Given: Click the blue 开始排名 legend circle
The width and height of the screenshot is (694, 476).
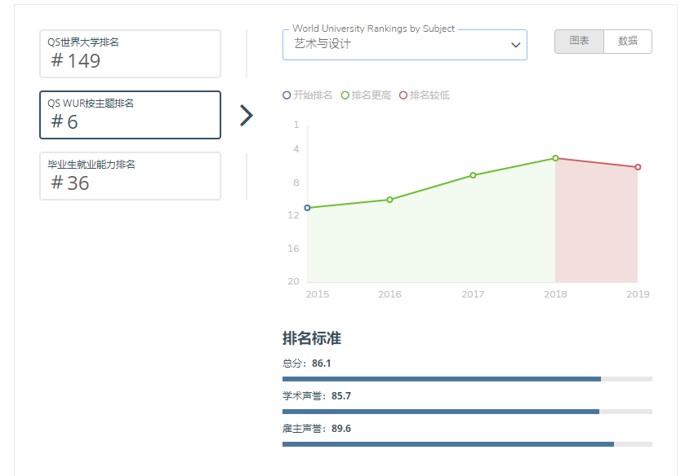Looking at the screenshot, I should tap(287, 95).
